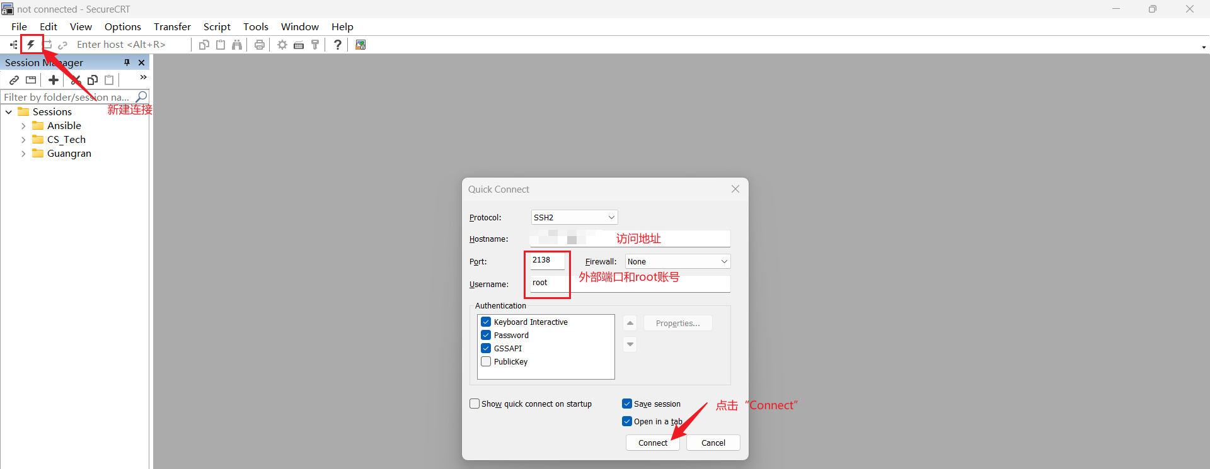
Task: Open Session Options gear icon
Action: (282, 45)
